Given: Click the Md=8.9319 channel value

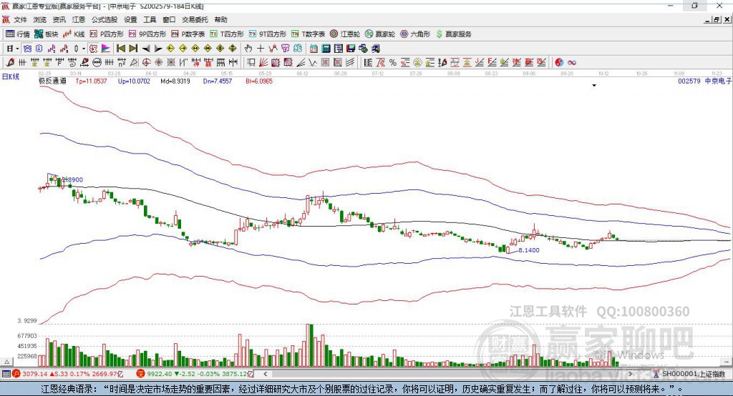Looking at the screenshot, I should [x=175, y=81].
